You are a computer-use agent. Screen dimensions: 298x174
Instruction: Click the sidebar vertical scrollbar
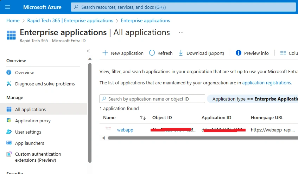90,113
